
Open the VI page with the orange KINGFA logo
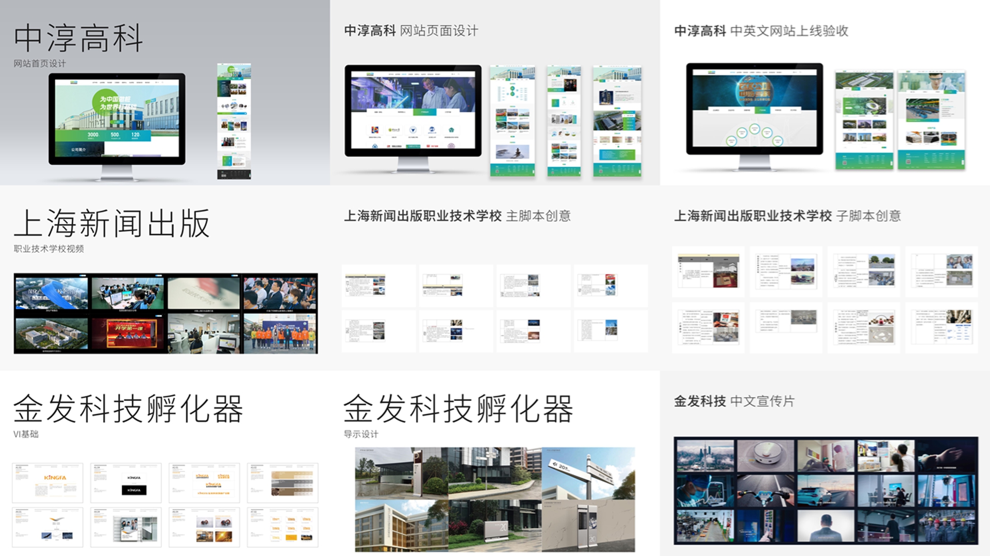coord(47,483)
